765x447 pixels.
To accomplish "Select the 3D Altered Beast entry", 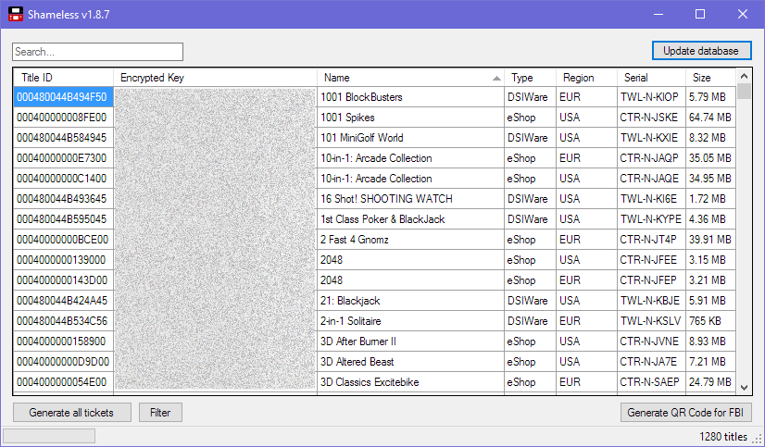I will coord(411,362).
